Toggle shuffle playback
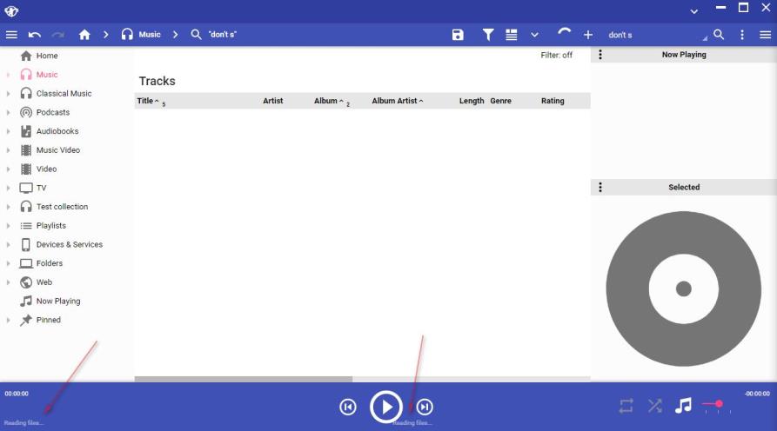Screen dimensions: 777x431 pos(655,406)
